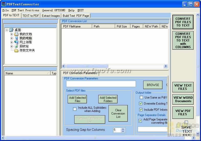Click the right vertical scrollbar up arrow
The height and width of the screenshot is (141, 201).
pos(198,15)
